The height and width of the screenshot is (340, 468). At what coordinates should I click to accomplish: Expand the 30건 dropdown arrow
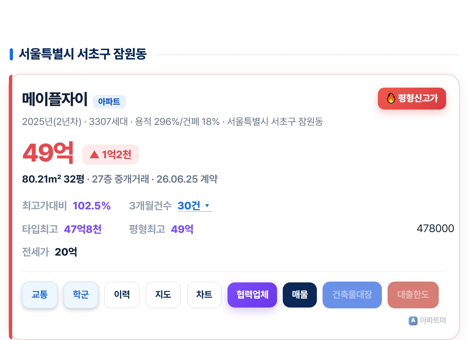click(207, 206)
